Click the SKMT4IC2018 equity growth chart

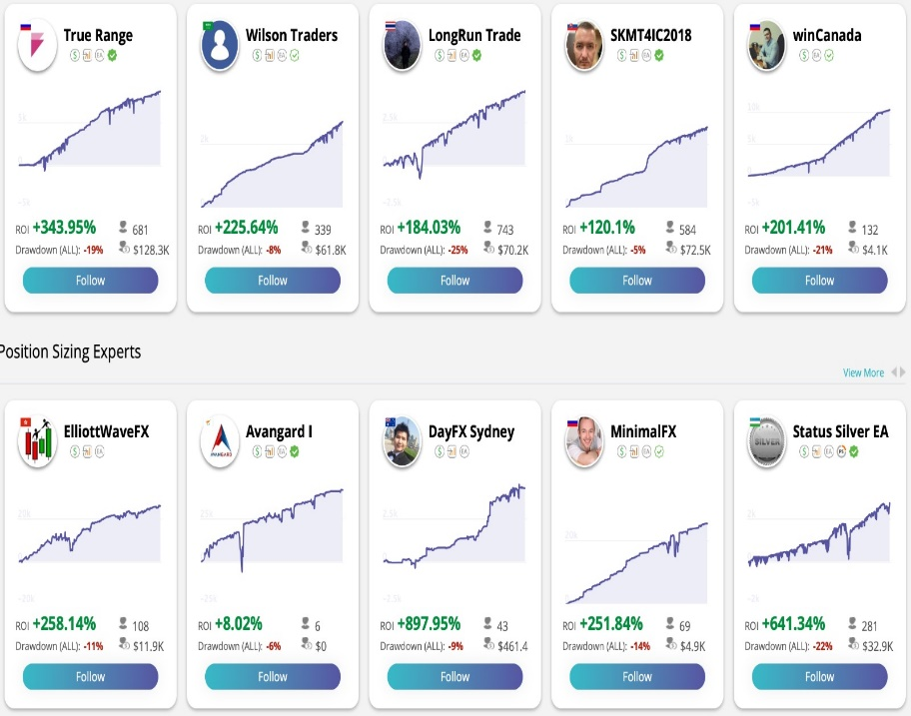click(636, 160)
